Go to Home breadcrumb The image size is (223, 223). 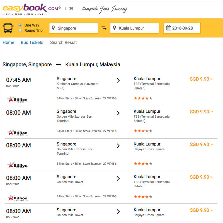(8, 43)
